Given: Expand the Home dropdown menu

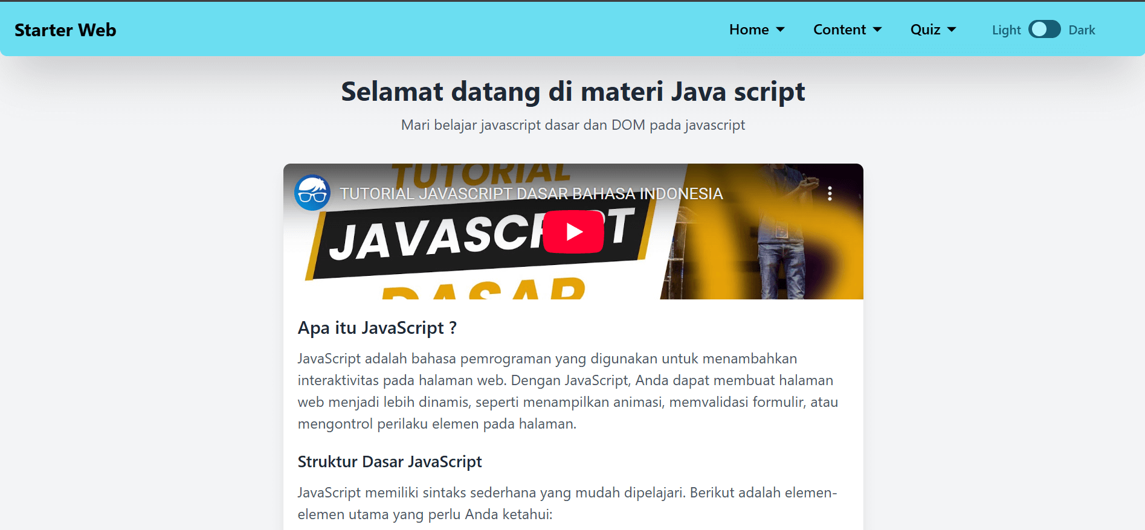Looking at the screenshot, I should (756, 30).
